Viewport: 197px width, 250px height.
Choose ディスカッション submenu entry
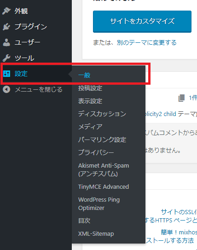(102, 114)
